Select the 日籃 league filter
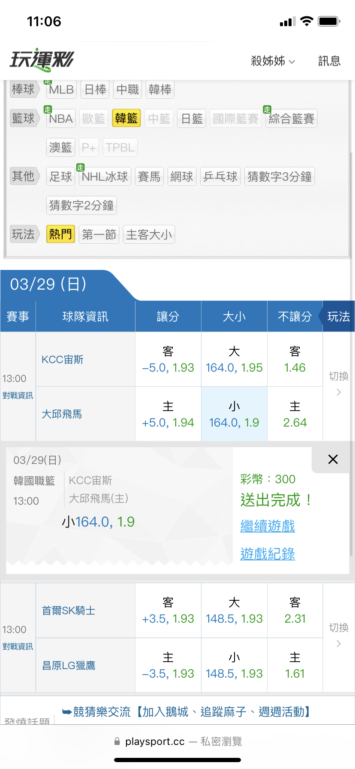Screen dimensions: 355x769 click(192, 118)
